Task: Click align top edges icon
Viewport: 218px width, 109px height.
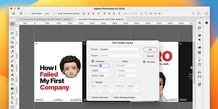Action: pyautogui.click(x=105, y=13)
